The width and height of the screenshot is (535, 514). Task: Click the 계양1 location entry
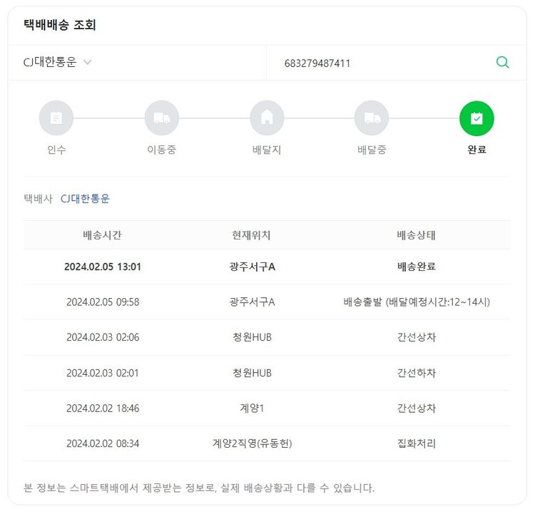(x=252, y=408)
